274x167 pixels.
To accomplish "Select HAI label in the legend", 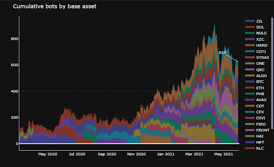I will pyautogui.click(x=260, y=136).
